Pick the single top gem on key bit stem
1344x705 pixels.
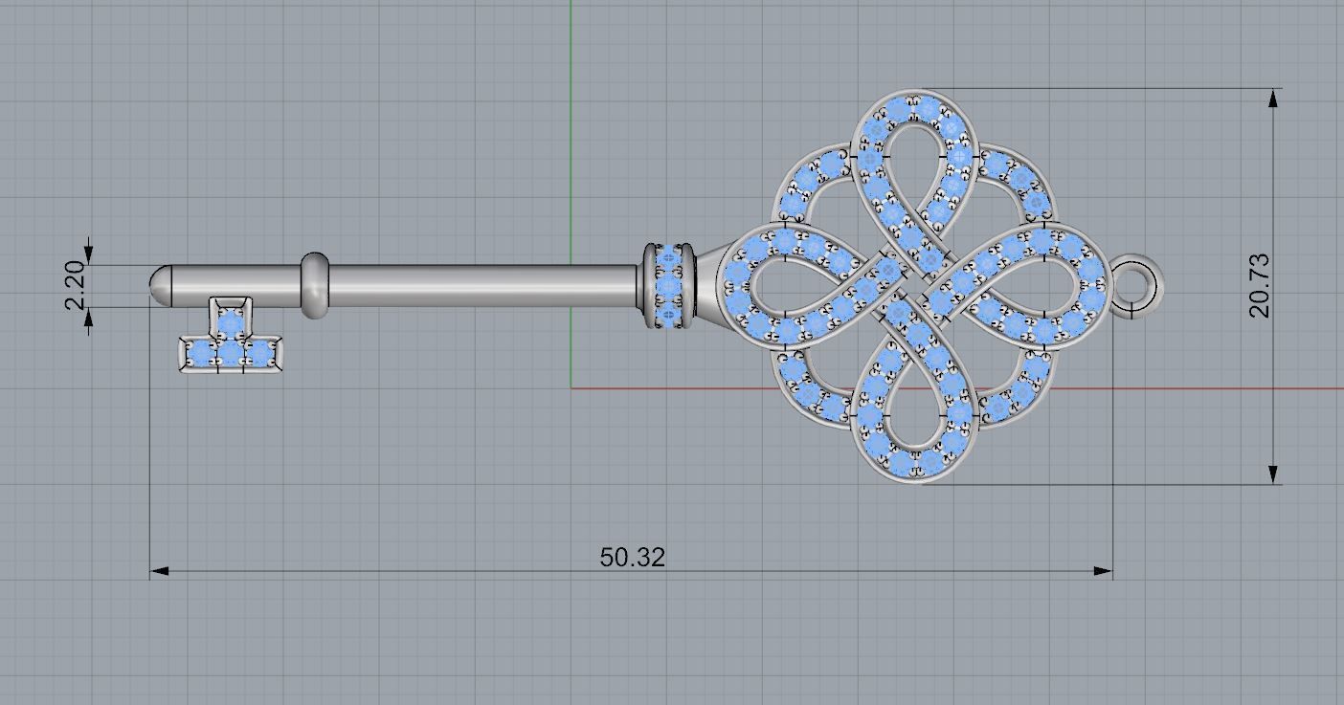coord(230,319)
